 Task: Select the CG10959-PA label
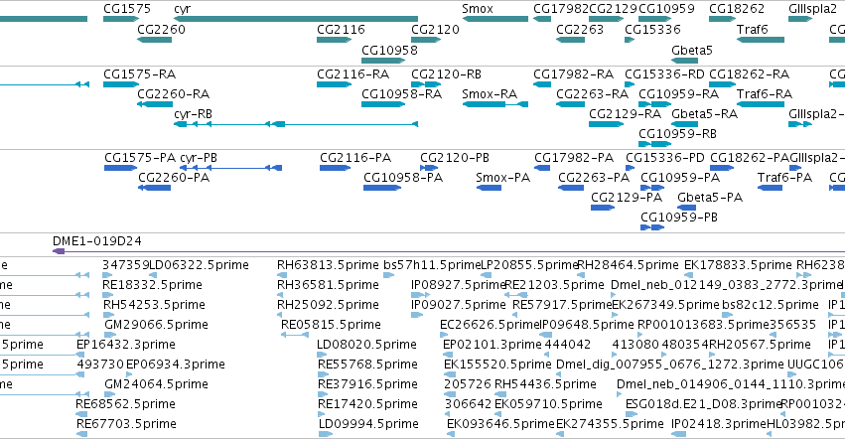[679, 178]
